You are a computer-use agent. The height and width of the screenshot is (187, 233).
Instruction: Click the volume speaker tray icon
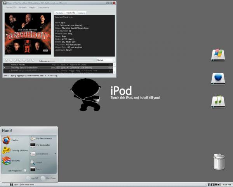point(219,185)
